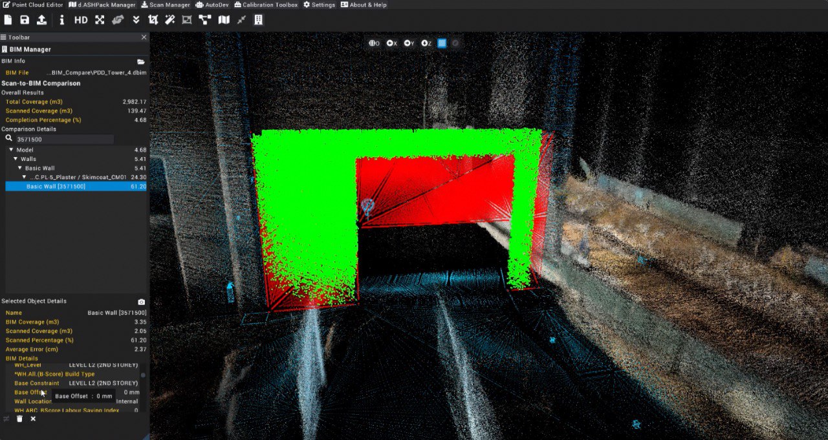Image resolution: width=828 pixels, height=440 pixels.
Task: Collapse the Basic Wall category node
Action: (x=19, y=168)
